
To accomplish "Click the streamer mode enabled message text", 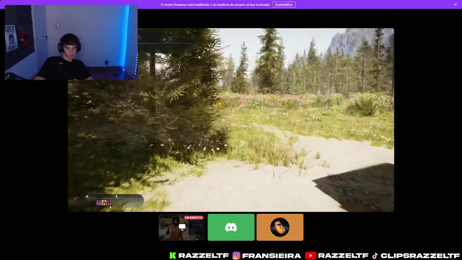I will (215, 5).
